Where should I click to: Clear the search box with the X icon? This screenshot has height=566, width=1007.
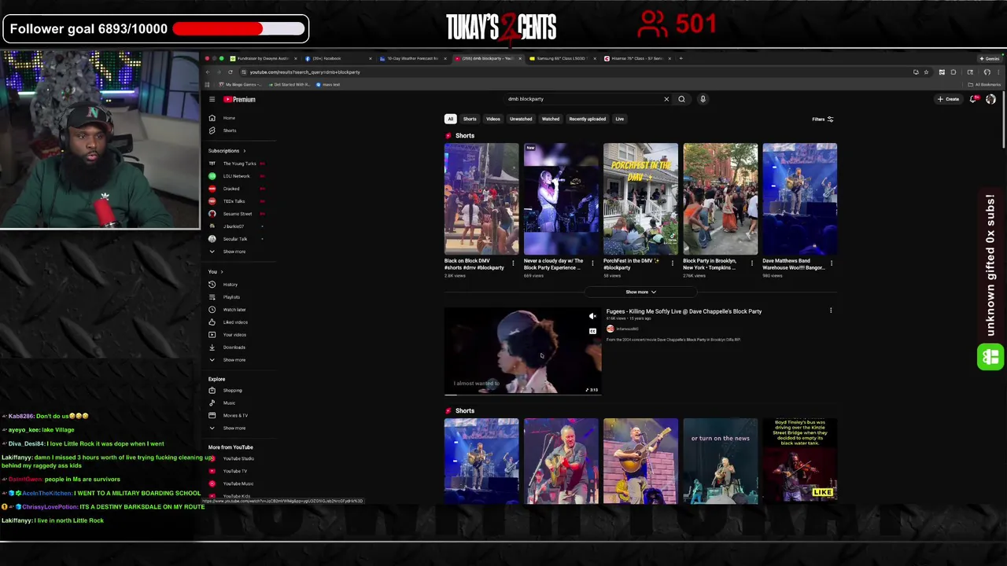point(666,99)
